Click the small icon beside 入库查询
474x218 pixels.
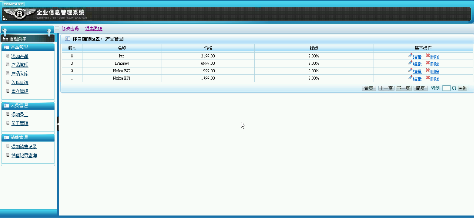pos(8,82)
